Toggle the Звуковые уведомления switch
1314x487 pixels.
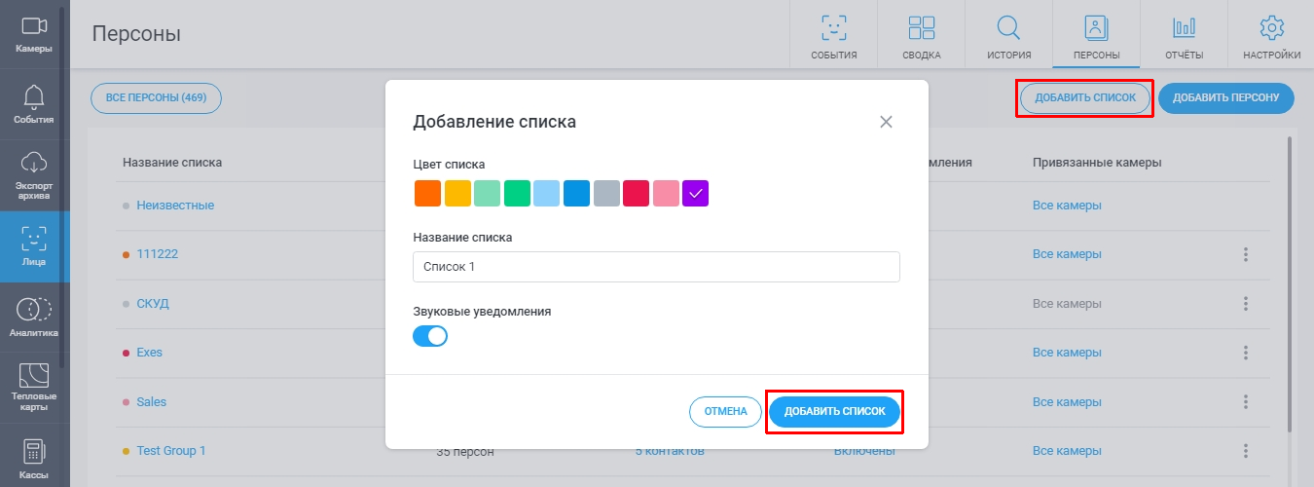pos(430,336)
